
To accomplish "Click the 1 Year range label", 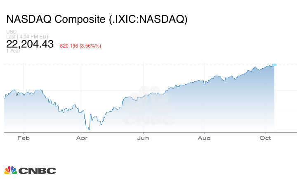I will click(13, 51).
